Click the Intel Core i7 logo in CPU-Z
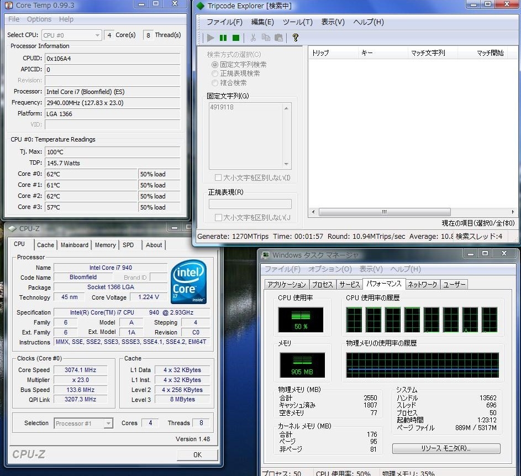Viewport: 521px width, 476px height. 188,282
